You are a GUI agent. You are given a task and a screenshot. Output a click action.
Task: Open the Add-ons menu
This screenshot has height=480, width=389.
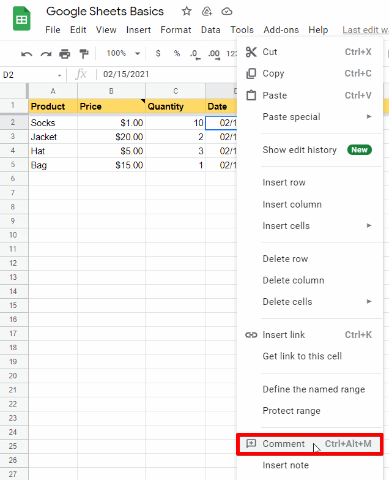[281, 30]
